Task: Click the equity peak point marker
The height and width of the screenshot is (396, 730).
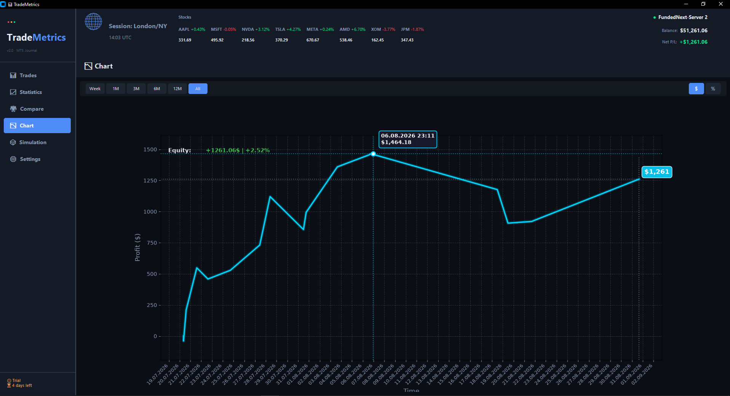Action: click(x=373, y=154)
